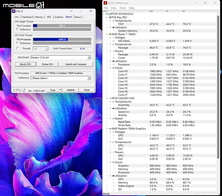Screen dimensions: 222x196
Task: Open the Graphics tab in CPU-Z
Action: point(59,17)
